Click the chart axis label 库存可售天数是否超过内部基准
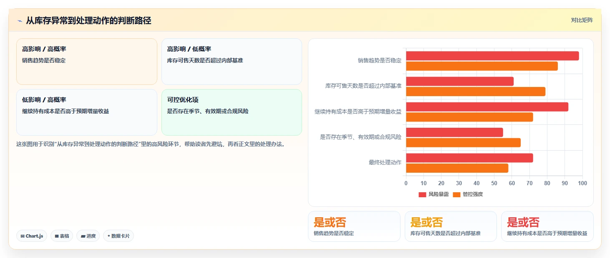The image size is (610, 258). [x=363, y=86]
